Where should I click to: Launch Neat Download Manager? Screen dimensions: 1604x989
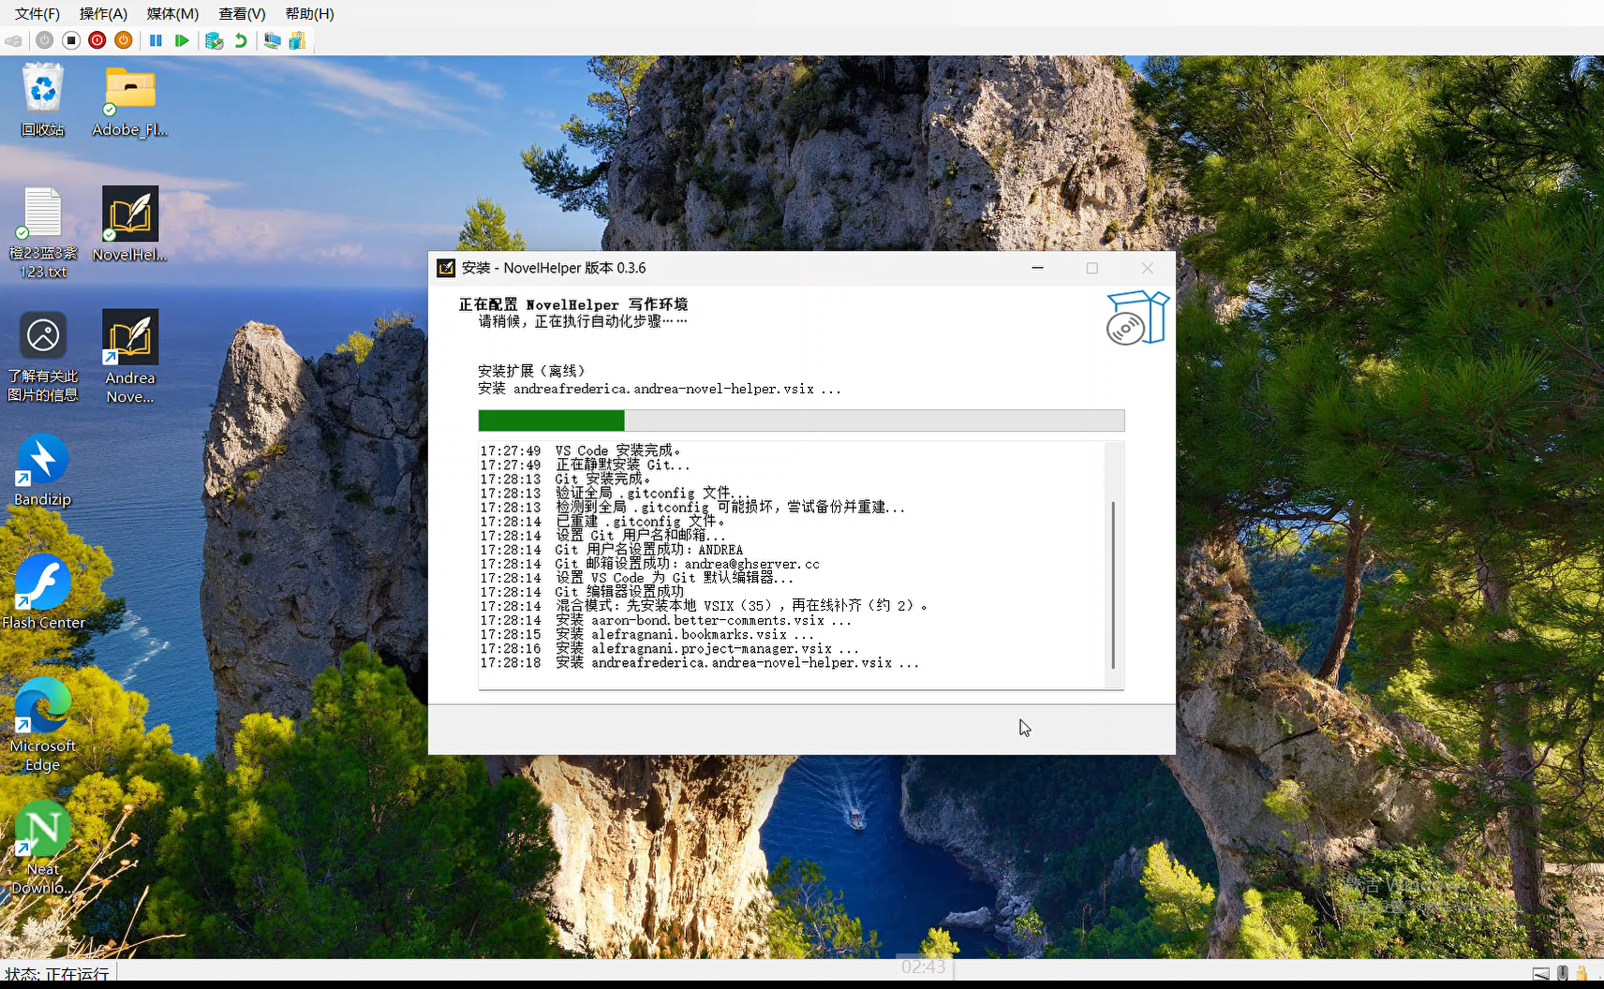click(x=42, y=829)
